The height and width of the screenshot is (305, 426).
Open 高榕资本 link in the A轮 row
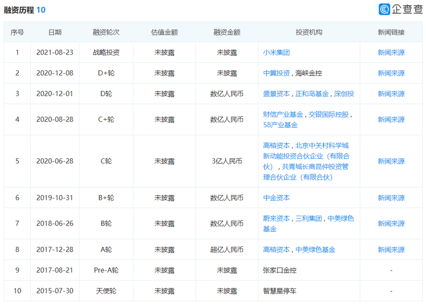[276, 249]
